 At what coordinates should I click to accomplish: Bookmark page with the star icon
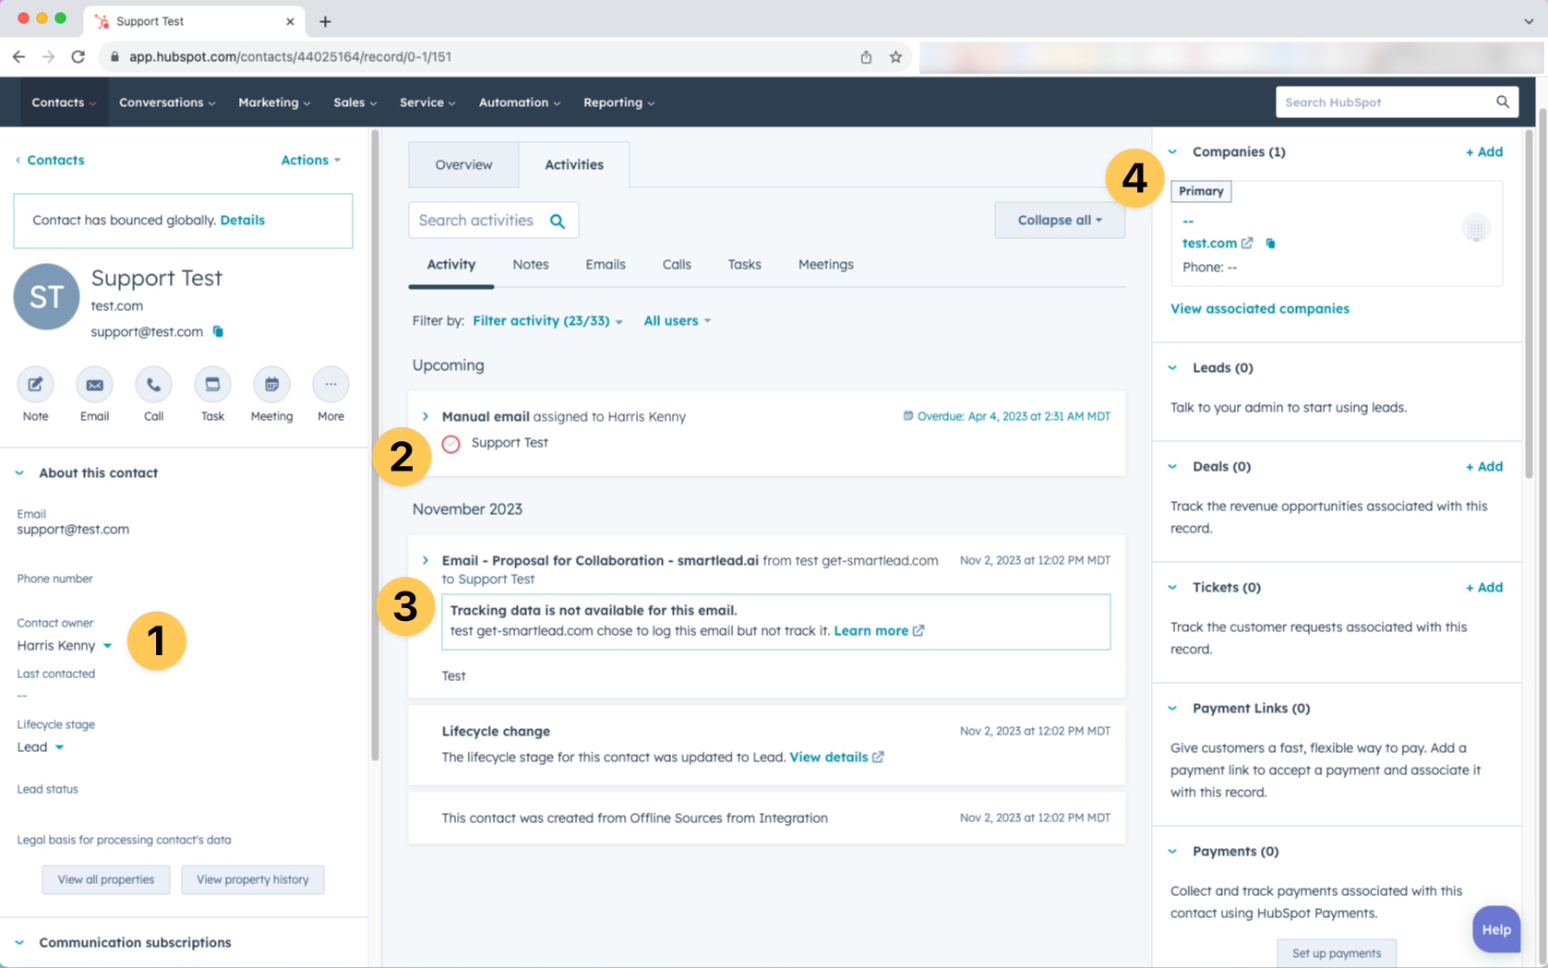click(x=895, y=56)
